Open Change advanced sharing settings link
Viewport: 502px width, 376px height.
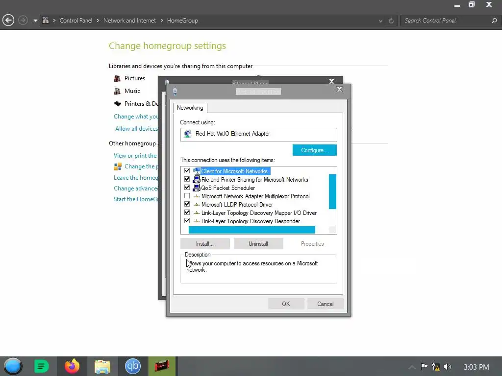pyautogui.click(x=136, y=188)
